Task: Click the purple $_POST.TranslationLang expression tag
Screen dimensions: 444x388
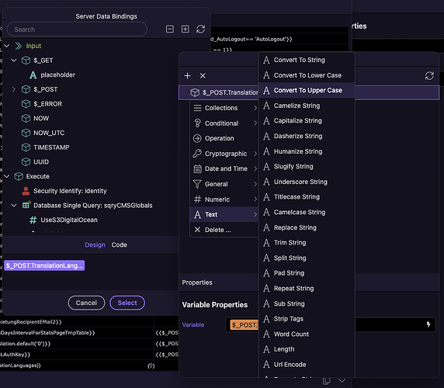Action: click(44, 265)
